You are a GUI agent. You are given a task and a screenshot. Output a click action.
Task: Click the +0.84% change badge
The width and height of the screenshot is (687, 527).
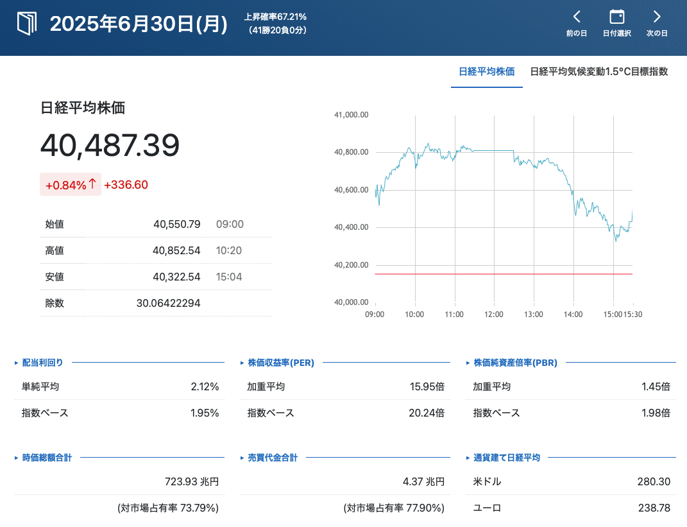(x=65, y=185)
